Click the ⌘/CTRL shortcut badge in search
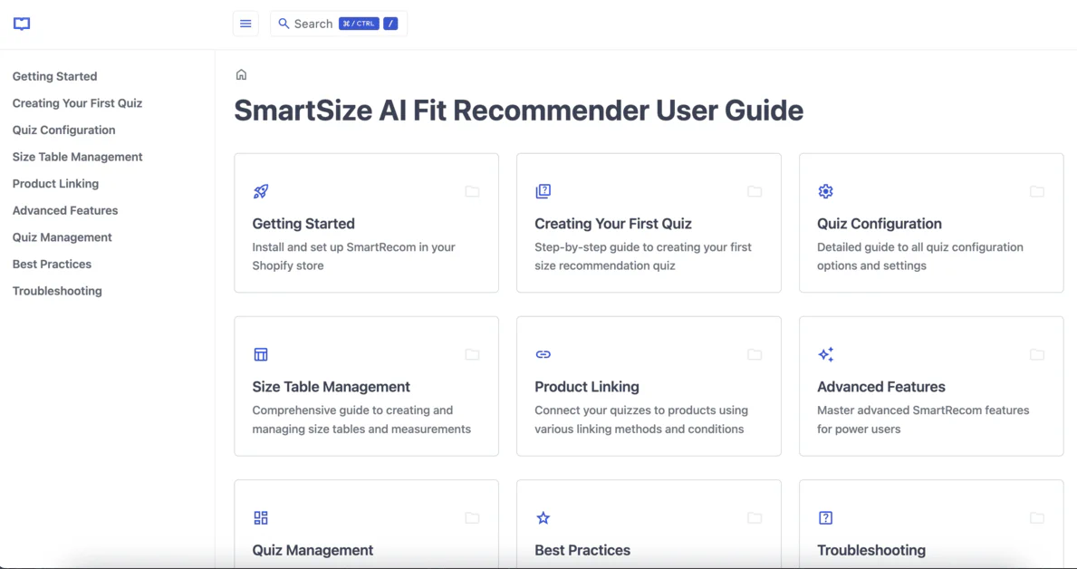This screenshot has height=569, width=1077. click(x=360, y=24)
